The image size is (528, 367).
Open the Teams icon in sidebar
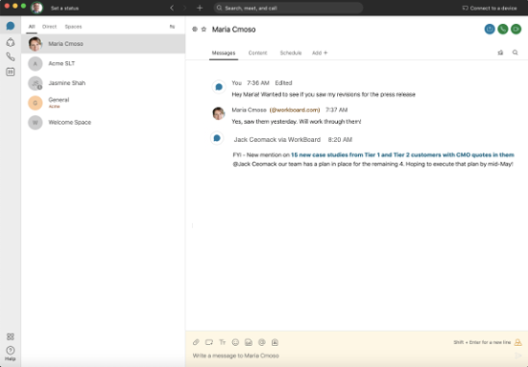pyautogui.click(x=11, y=42)
